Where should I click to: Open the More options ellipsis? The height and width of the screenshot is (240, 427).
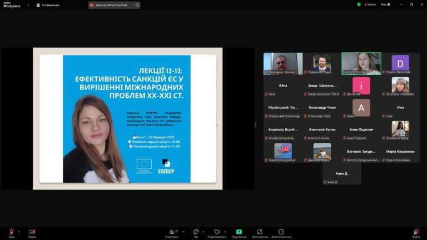pyautogui.click(x=281, y=232)
